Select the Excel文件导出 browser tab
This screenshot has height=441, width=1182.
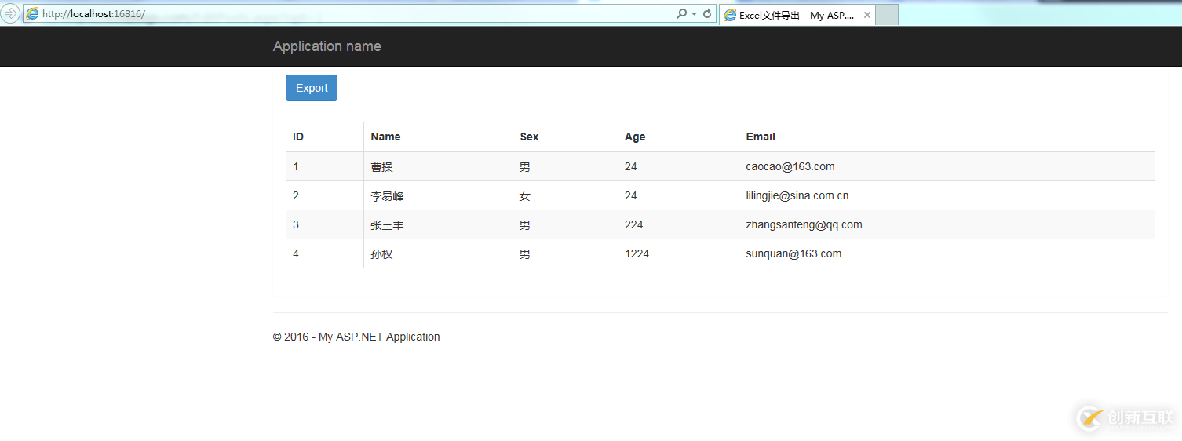pyautogui.click(x=797, y=15)
